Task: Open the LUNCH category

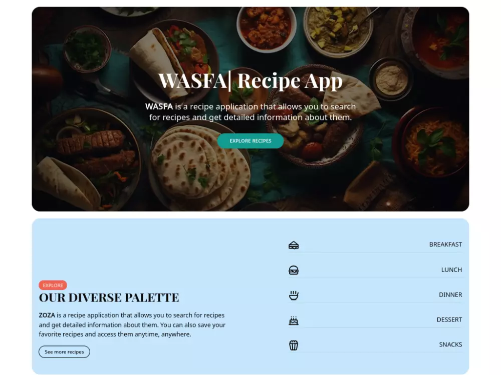Action: 451,270
